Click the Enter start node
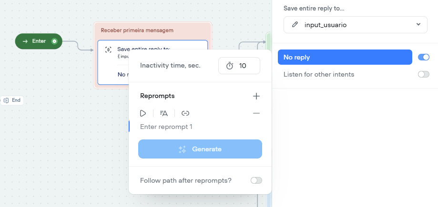This screenshot has height=207, width=438. (39, 41)
